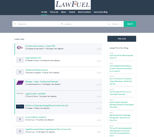Click Meares Williams company name
This screenshot has height=137, width=154.
pyautogui.click(x=33, y=60)
